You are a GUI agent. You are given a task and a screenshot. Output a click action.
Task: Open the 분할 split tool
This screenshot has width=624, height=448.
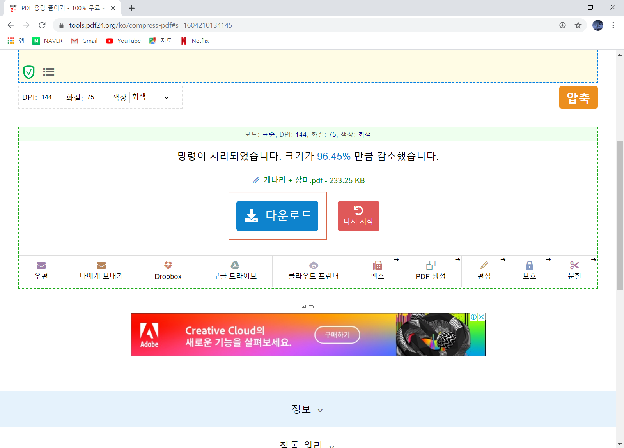(575, 271)
